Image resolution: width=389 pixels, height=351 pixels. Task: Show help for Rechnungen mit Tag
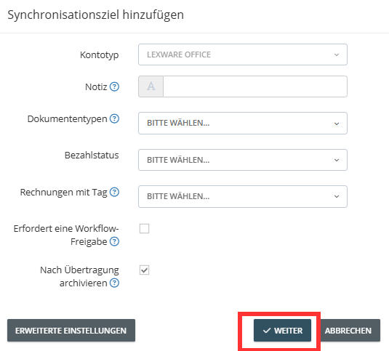114,192
